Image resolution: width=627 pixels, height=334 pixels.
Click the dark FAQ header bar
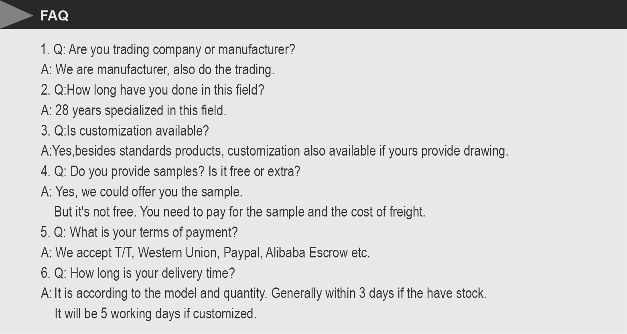coord(313,14)
